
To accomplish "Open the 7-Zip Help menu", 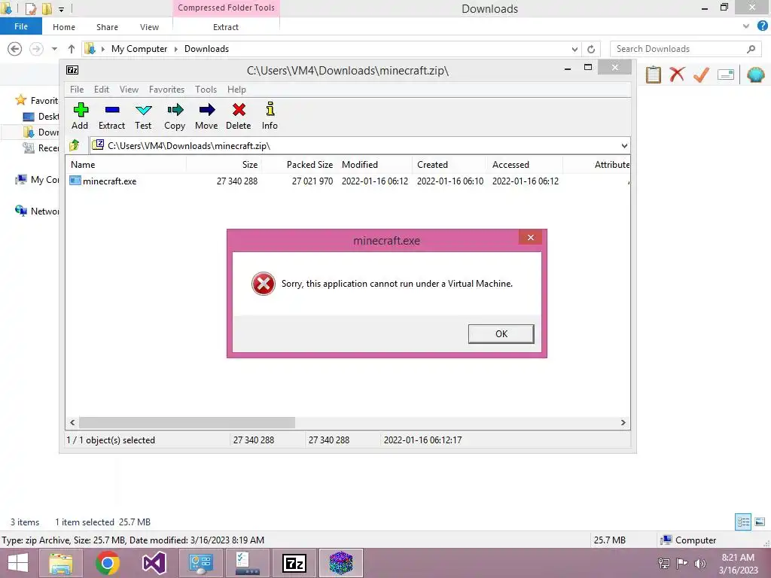I will click(236, 90).
